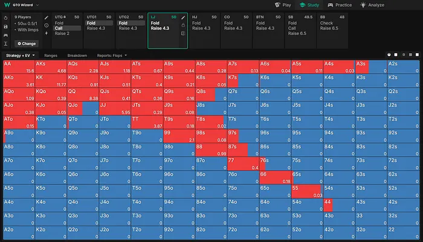Click the gamepad icon in left sidebar

click(x=5, y=36)
